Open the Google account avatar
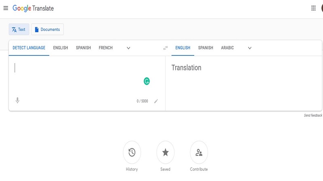323x181 pixels. (x=322, y=8)
